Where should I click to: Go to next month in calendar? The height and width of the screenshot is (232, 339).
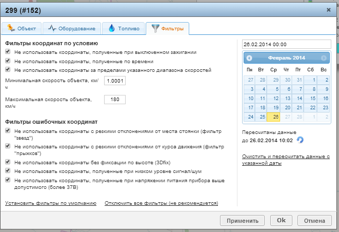[x=324, y=58]
